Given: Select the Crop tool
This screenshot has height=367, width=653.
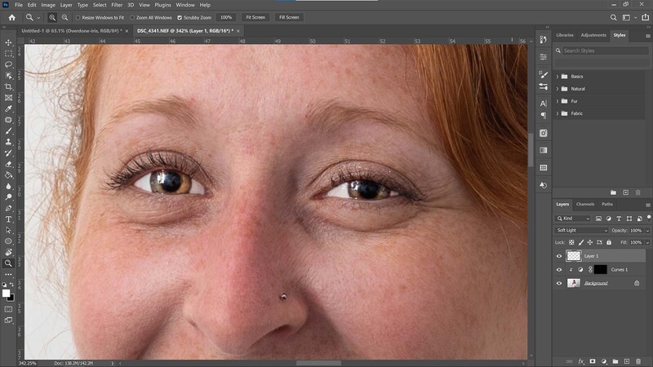Looking at the screenshot, I should tap(8, 86).
